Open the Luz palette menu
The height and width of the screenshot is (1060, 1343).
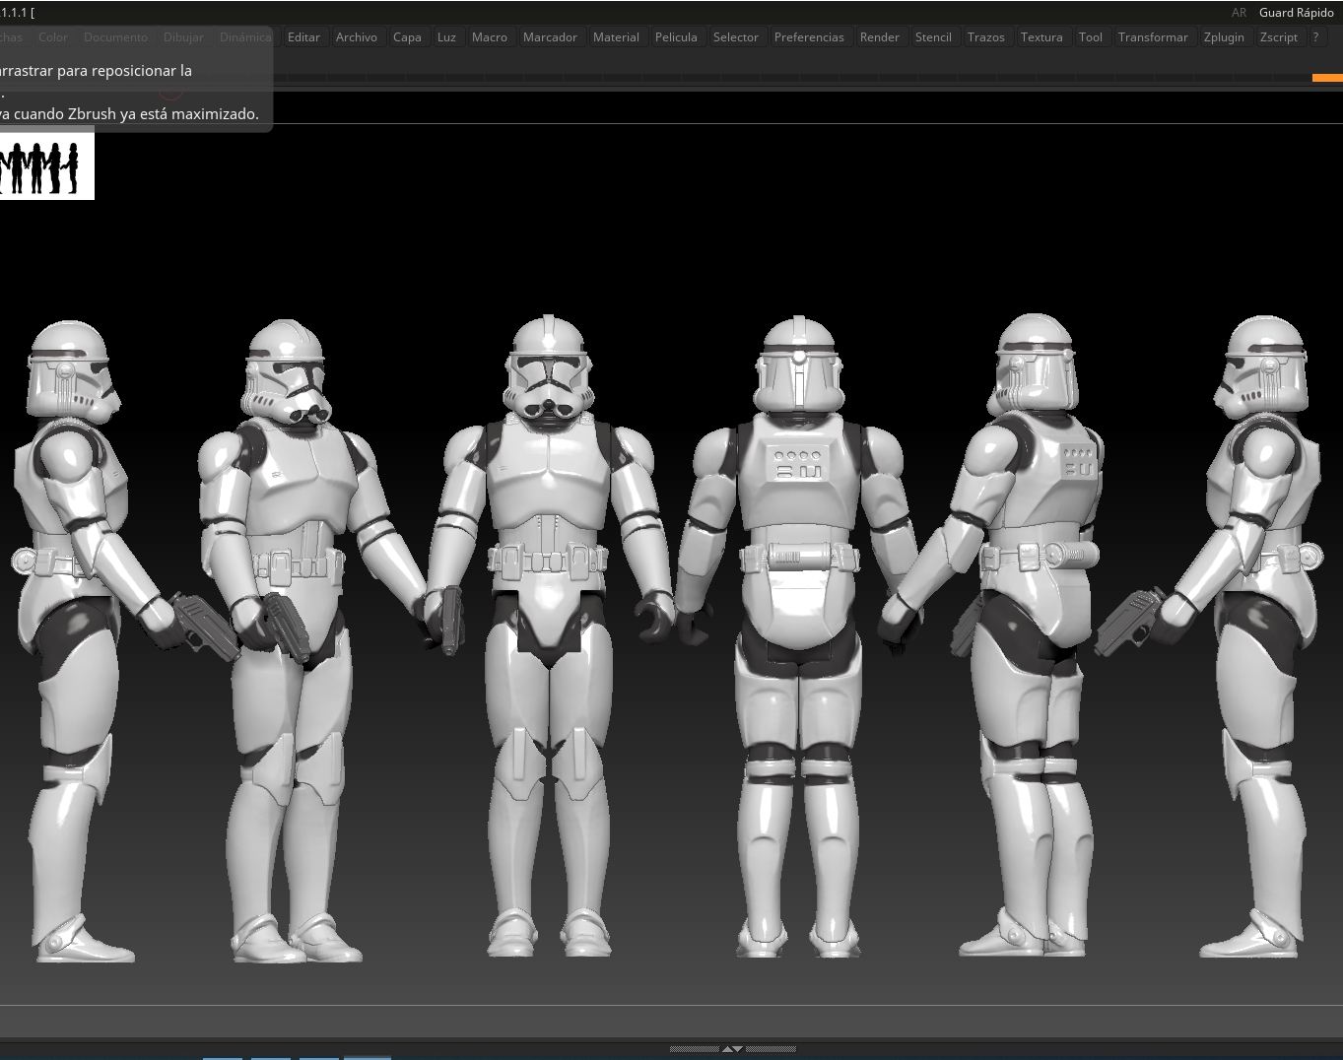tap(446, 37)
